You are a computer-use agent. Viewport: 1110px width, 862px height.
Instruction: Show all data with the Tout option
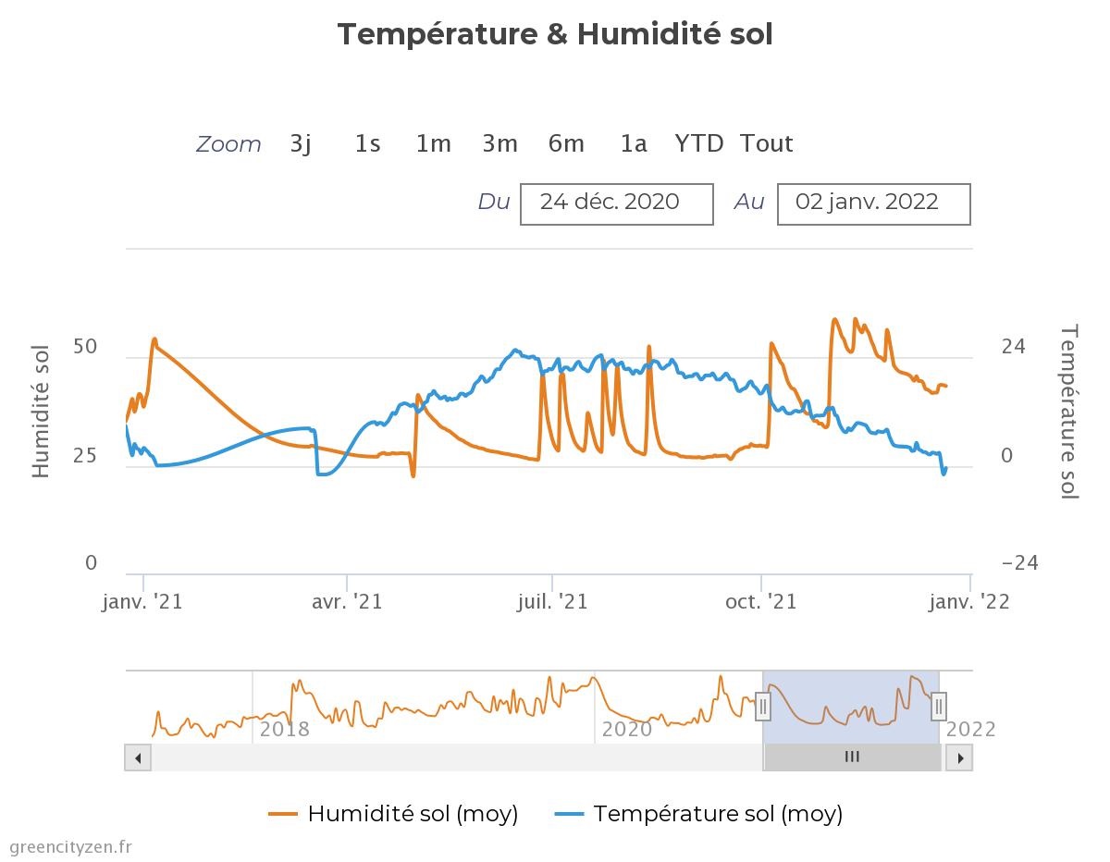(x=766, y=143)
